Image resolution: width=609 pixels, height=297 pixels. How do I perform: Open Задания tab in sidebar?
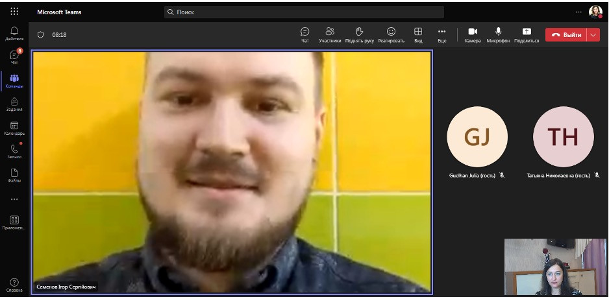coord(14,104)
